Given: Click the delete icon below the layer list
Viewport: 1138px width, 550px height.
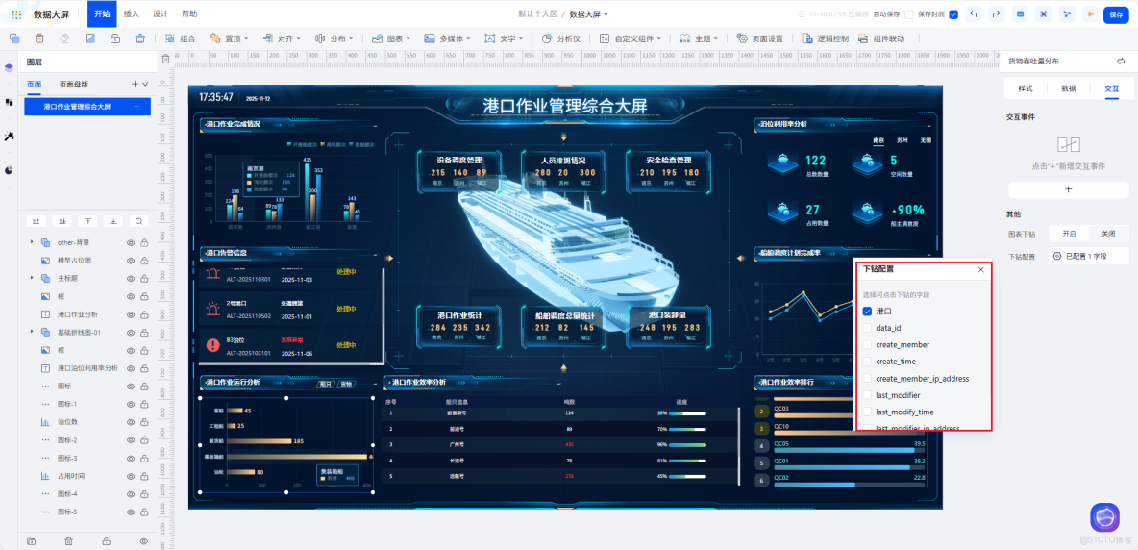Looking at the screenshot, I should click(69, 541).
